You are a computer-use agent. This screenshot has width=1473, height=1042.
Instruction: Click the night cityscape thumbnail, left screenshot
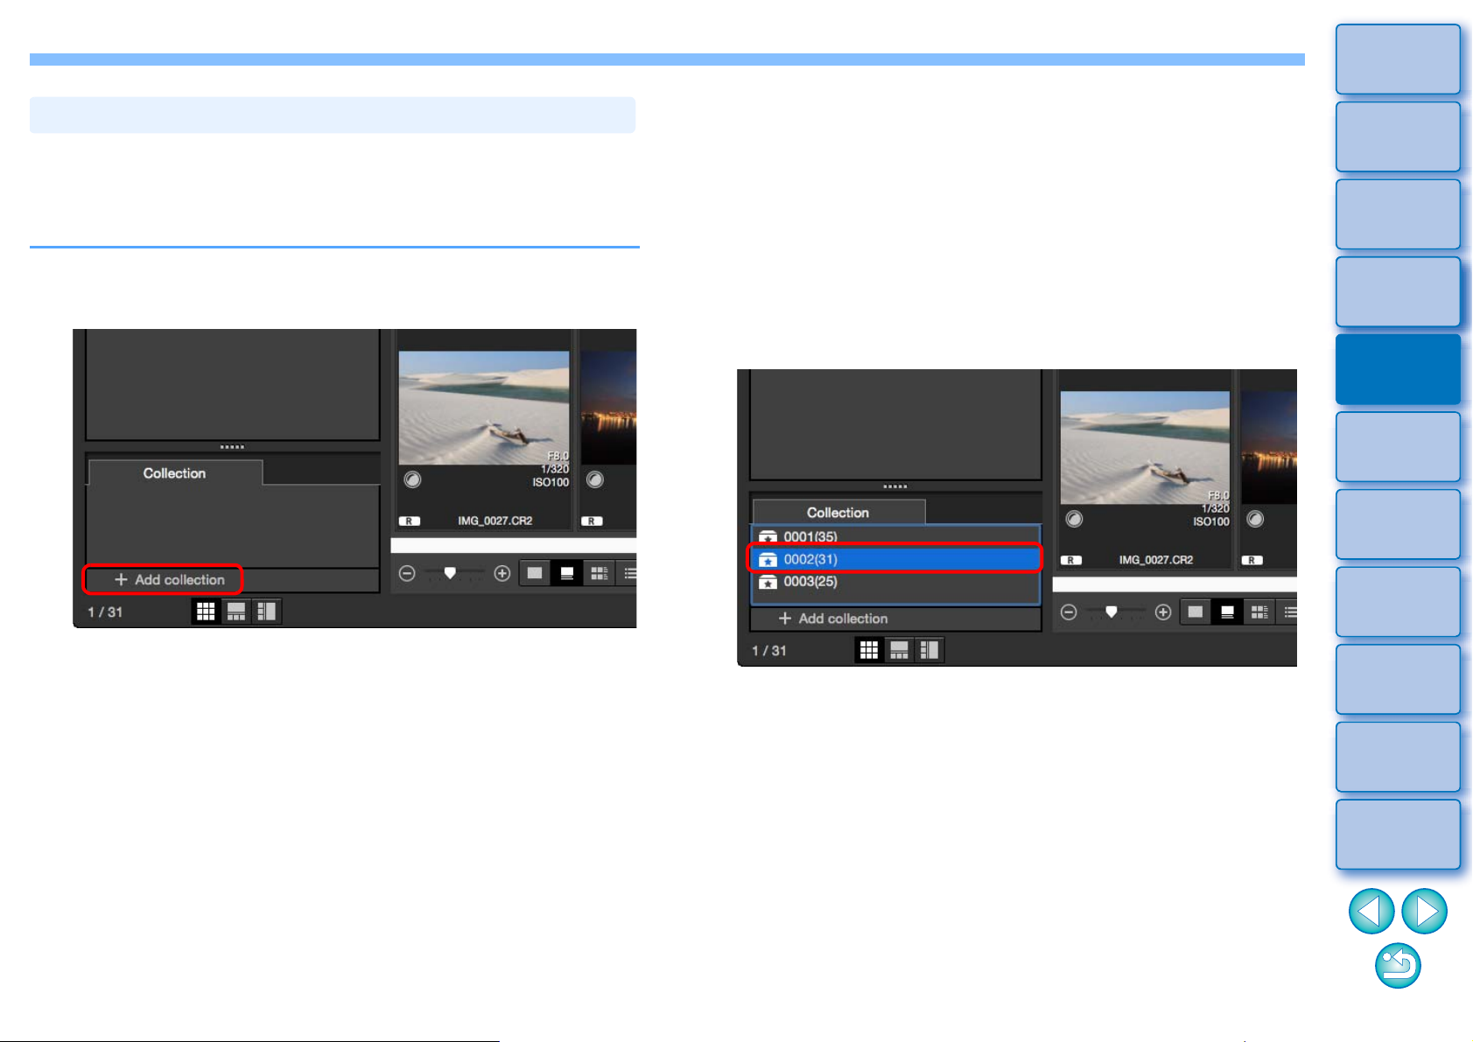click(x=608, y=408)
